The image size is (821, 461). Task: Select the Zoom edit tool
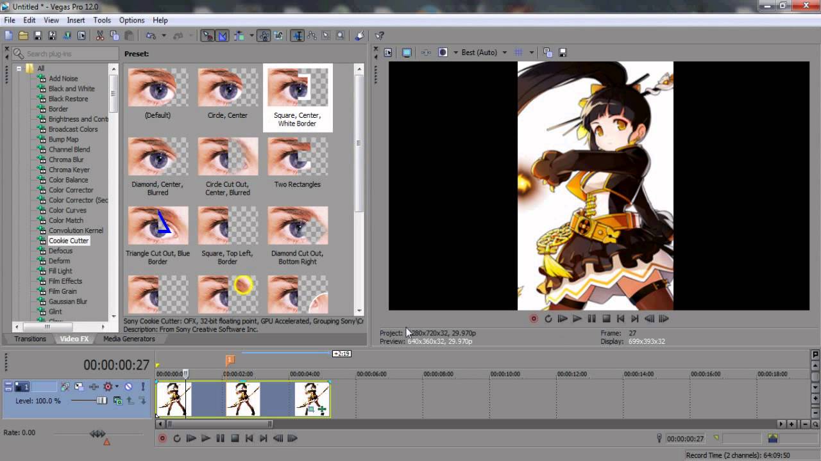pyautogui.click(x=340, y=36)
